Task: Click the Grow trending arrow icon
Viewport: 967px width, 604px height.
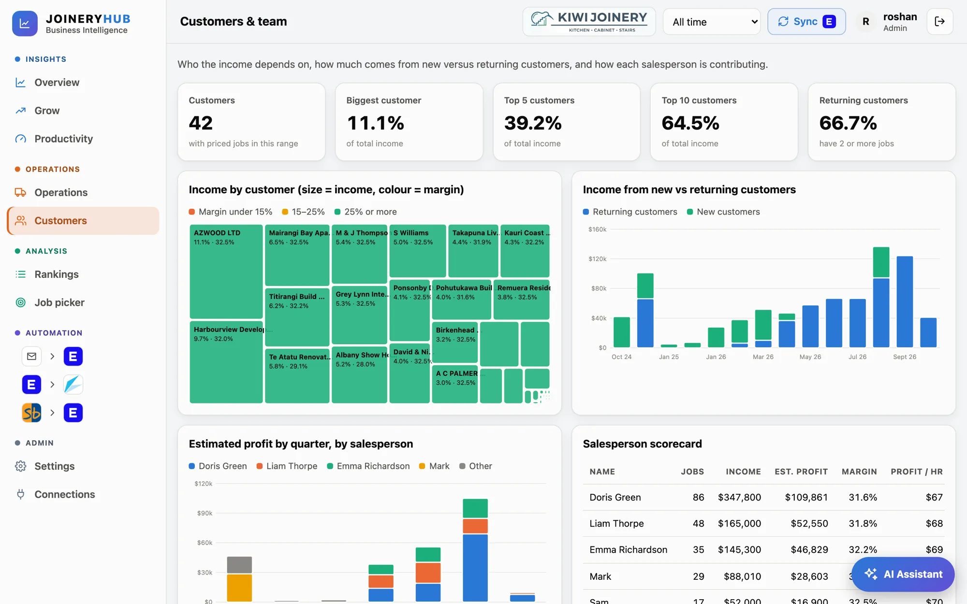Action: [x=20, y=111]
